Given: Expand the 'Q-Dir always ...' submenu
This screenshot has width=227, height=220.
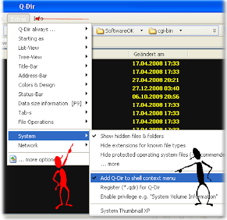Looking at the screenshot, I should [x=50, y=29].
